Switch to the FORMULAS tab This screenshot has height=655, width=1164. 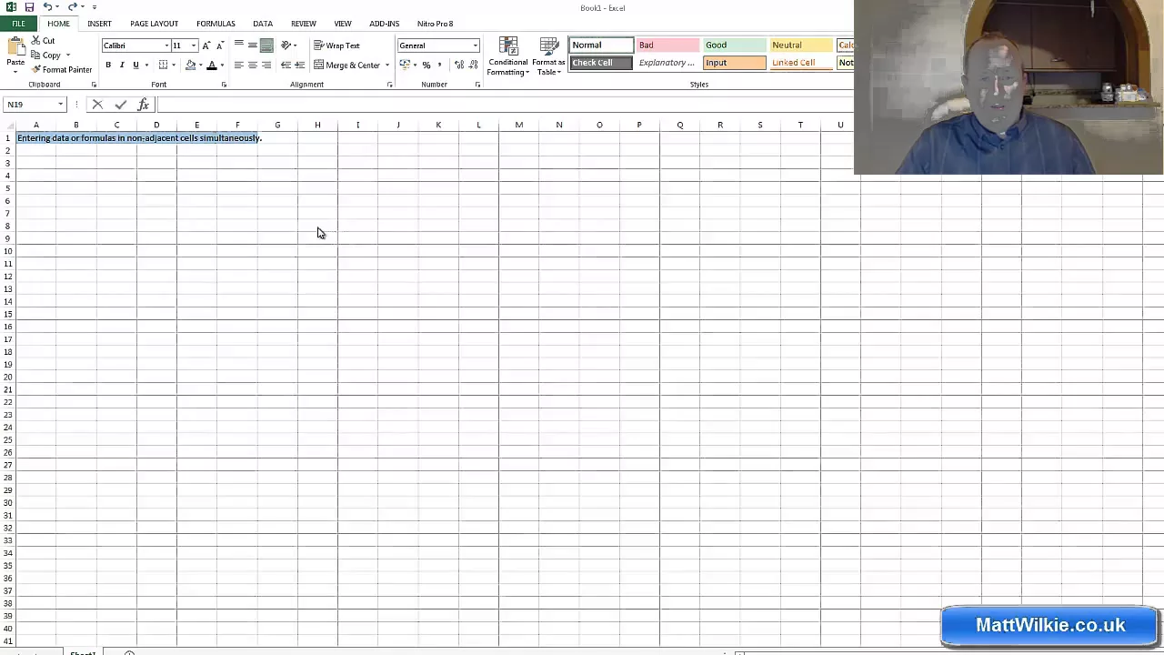216,24
